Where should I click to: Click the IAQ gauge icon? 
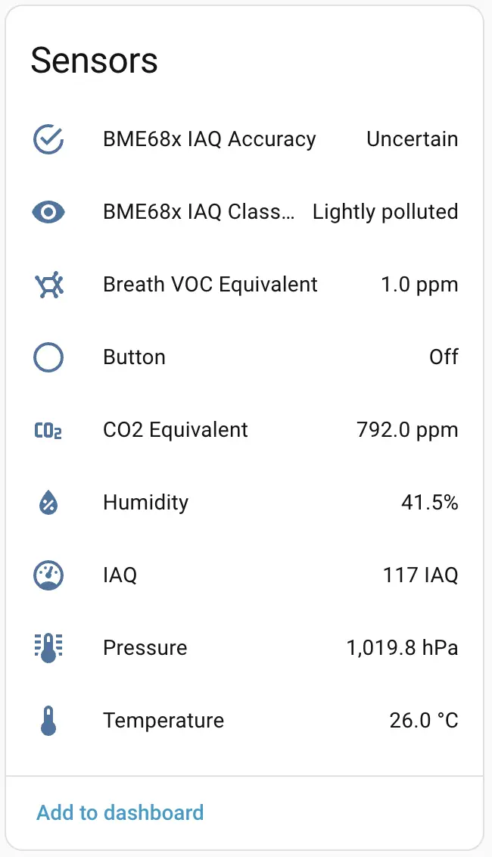[48, 575]
